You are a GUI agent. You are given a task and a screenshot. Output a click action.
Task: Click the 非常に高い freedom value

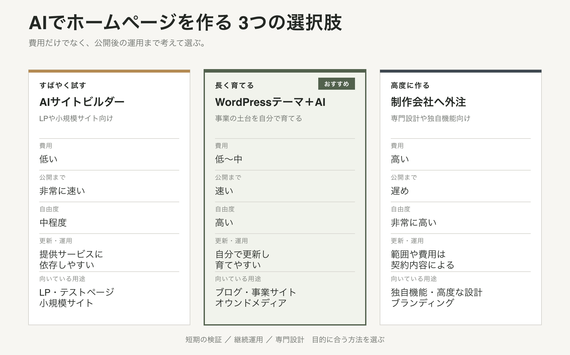click(x=414, y=223)
